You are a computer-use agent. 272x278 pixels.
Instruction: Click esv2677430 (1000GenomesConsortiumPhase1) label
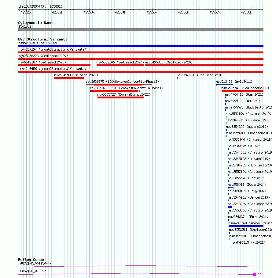click(127, 88)
